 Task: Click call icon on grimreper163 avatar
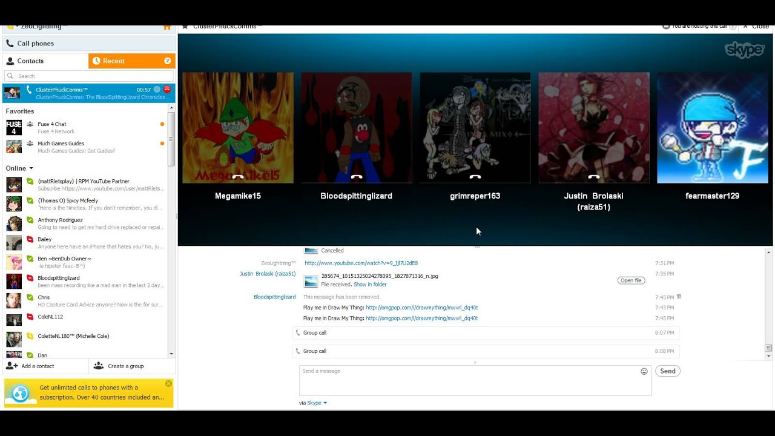pos(475,177)
